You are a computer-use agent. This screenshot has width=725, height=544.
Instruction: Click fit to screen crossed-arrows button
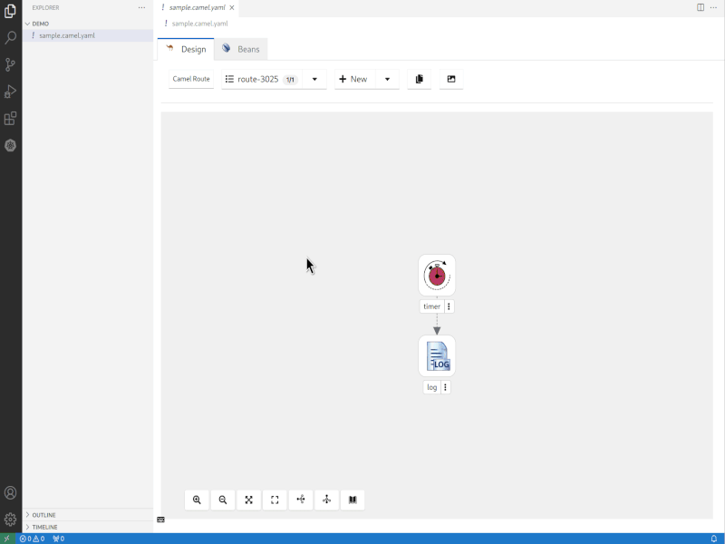(x=249, y=500)
